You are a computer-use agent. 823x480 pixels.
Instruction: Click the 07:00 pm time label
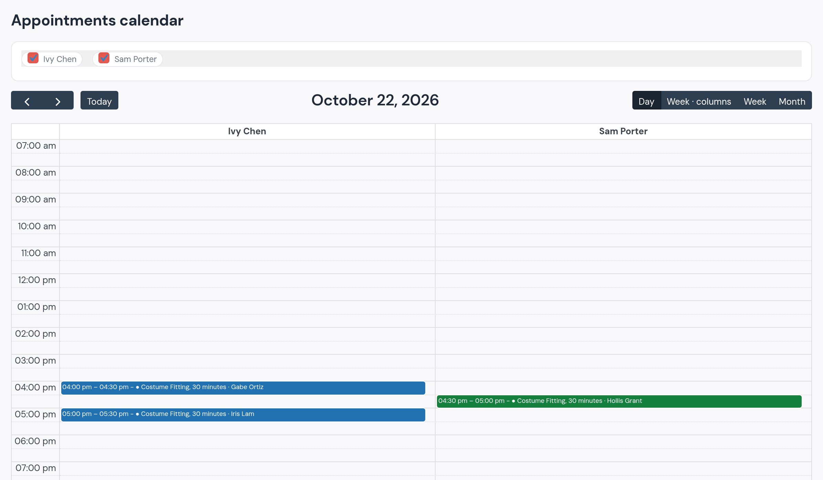pos(36,468)
